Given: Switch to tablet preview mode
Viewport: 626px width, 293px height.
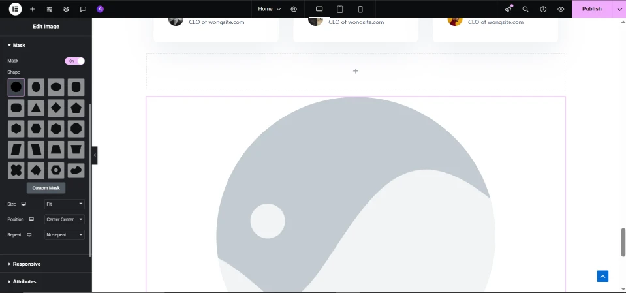Looking at the screenshot, I should point(339,9).
